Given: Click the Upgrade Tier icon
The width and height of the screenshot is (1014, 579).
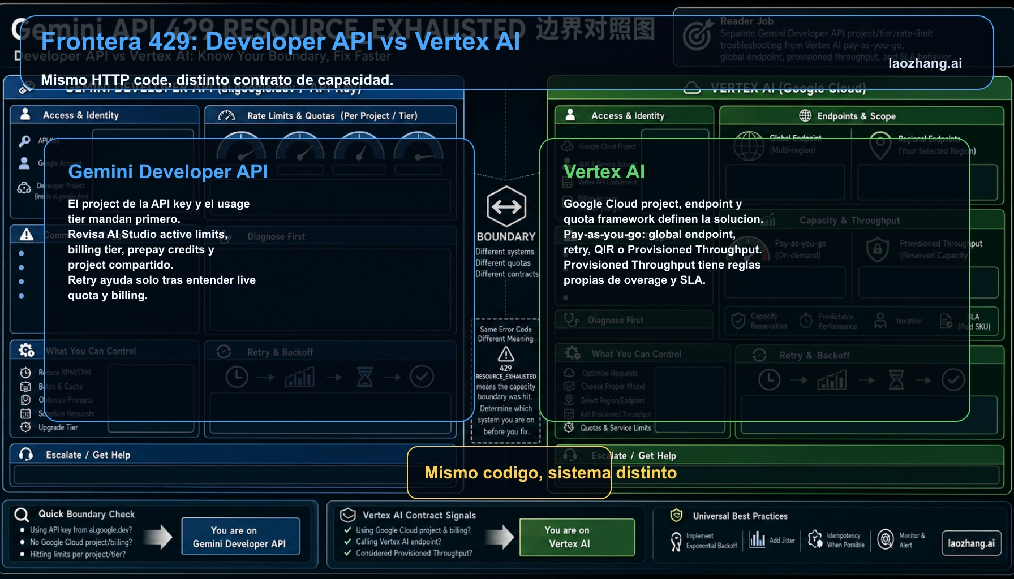Looking at the screenshot, I should (x=25, y=427).
